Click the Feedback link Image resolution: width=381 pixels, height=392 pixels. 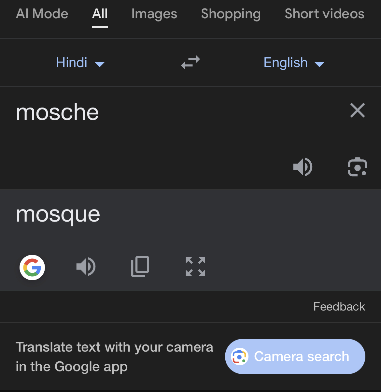click(x=339, y=307)
